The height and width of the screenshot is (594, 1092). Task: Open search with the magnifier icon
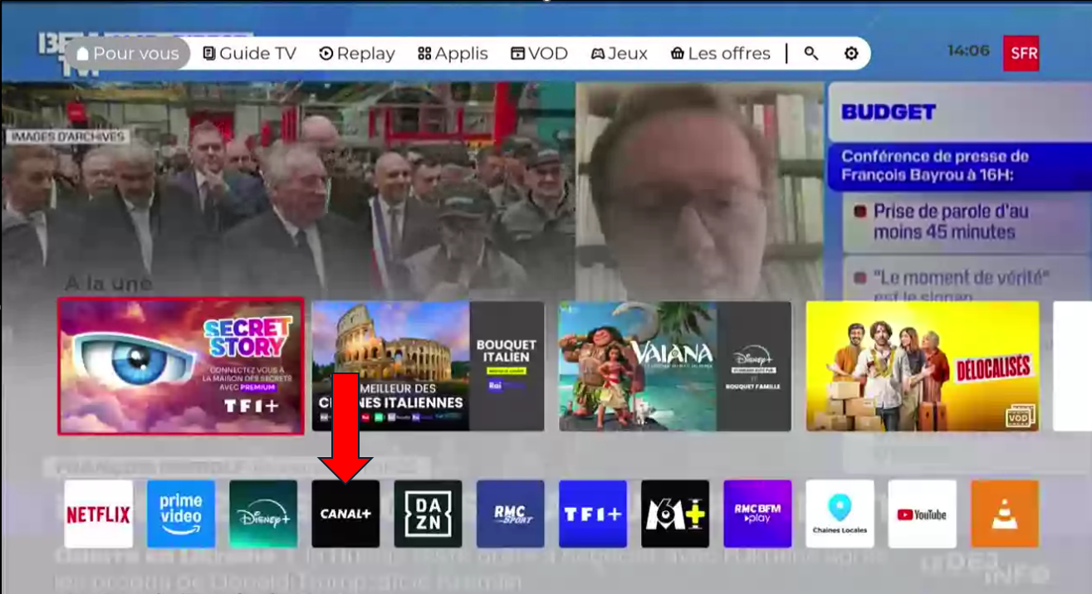click(811, 53)
